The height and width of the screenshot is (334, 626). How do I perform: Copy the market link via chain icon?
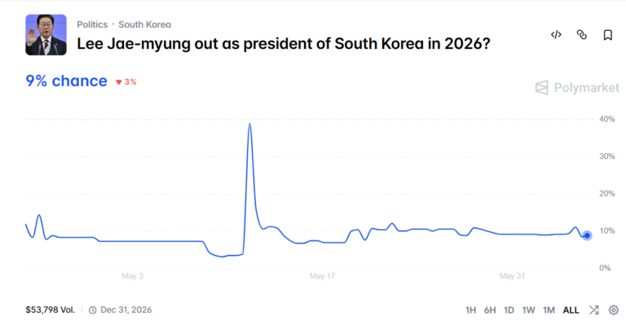coord(582,35)
